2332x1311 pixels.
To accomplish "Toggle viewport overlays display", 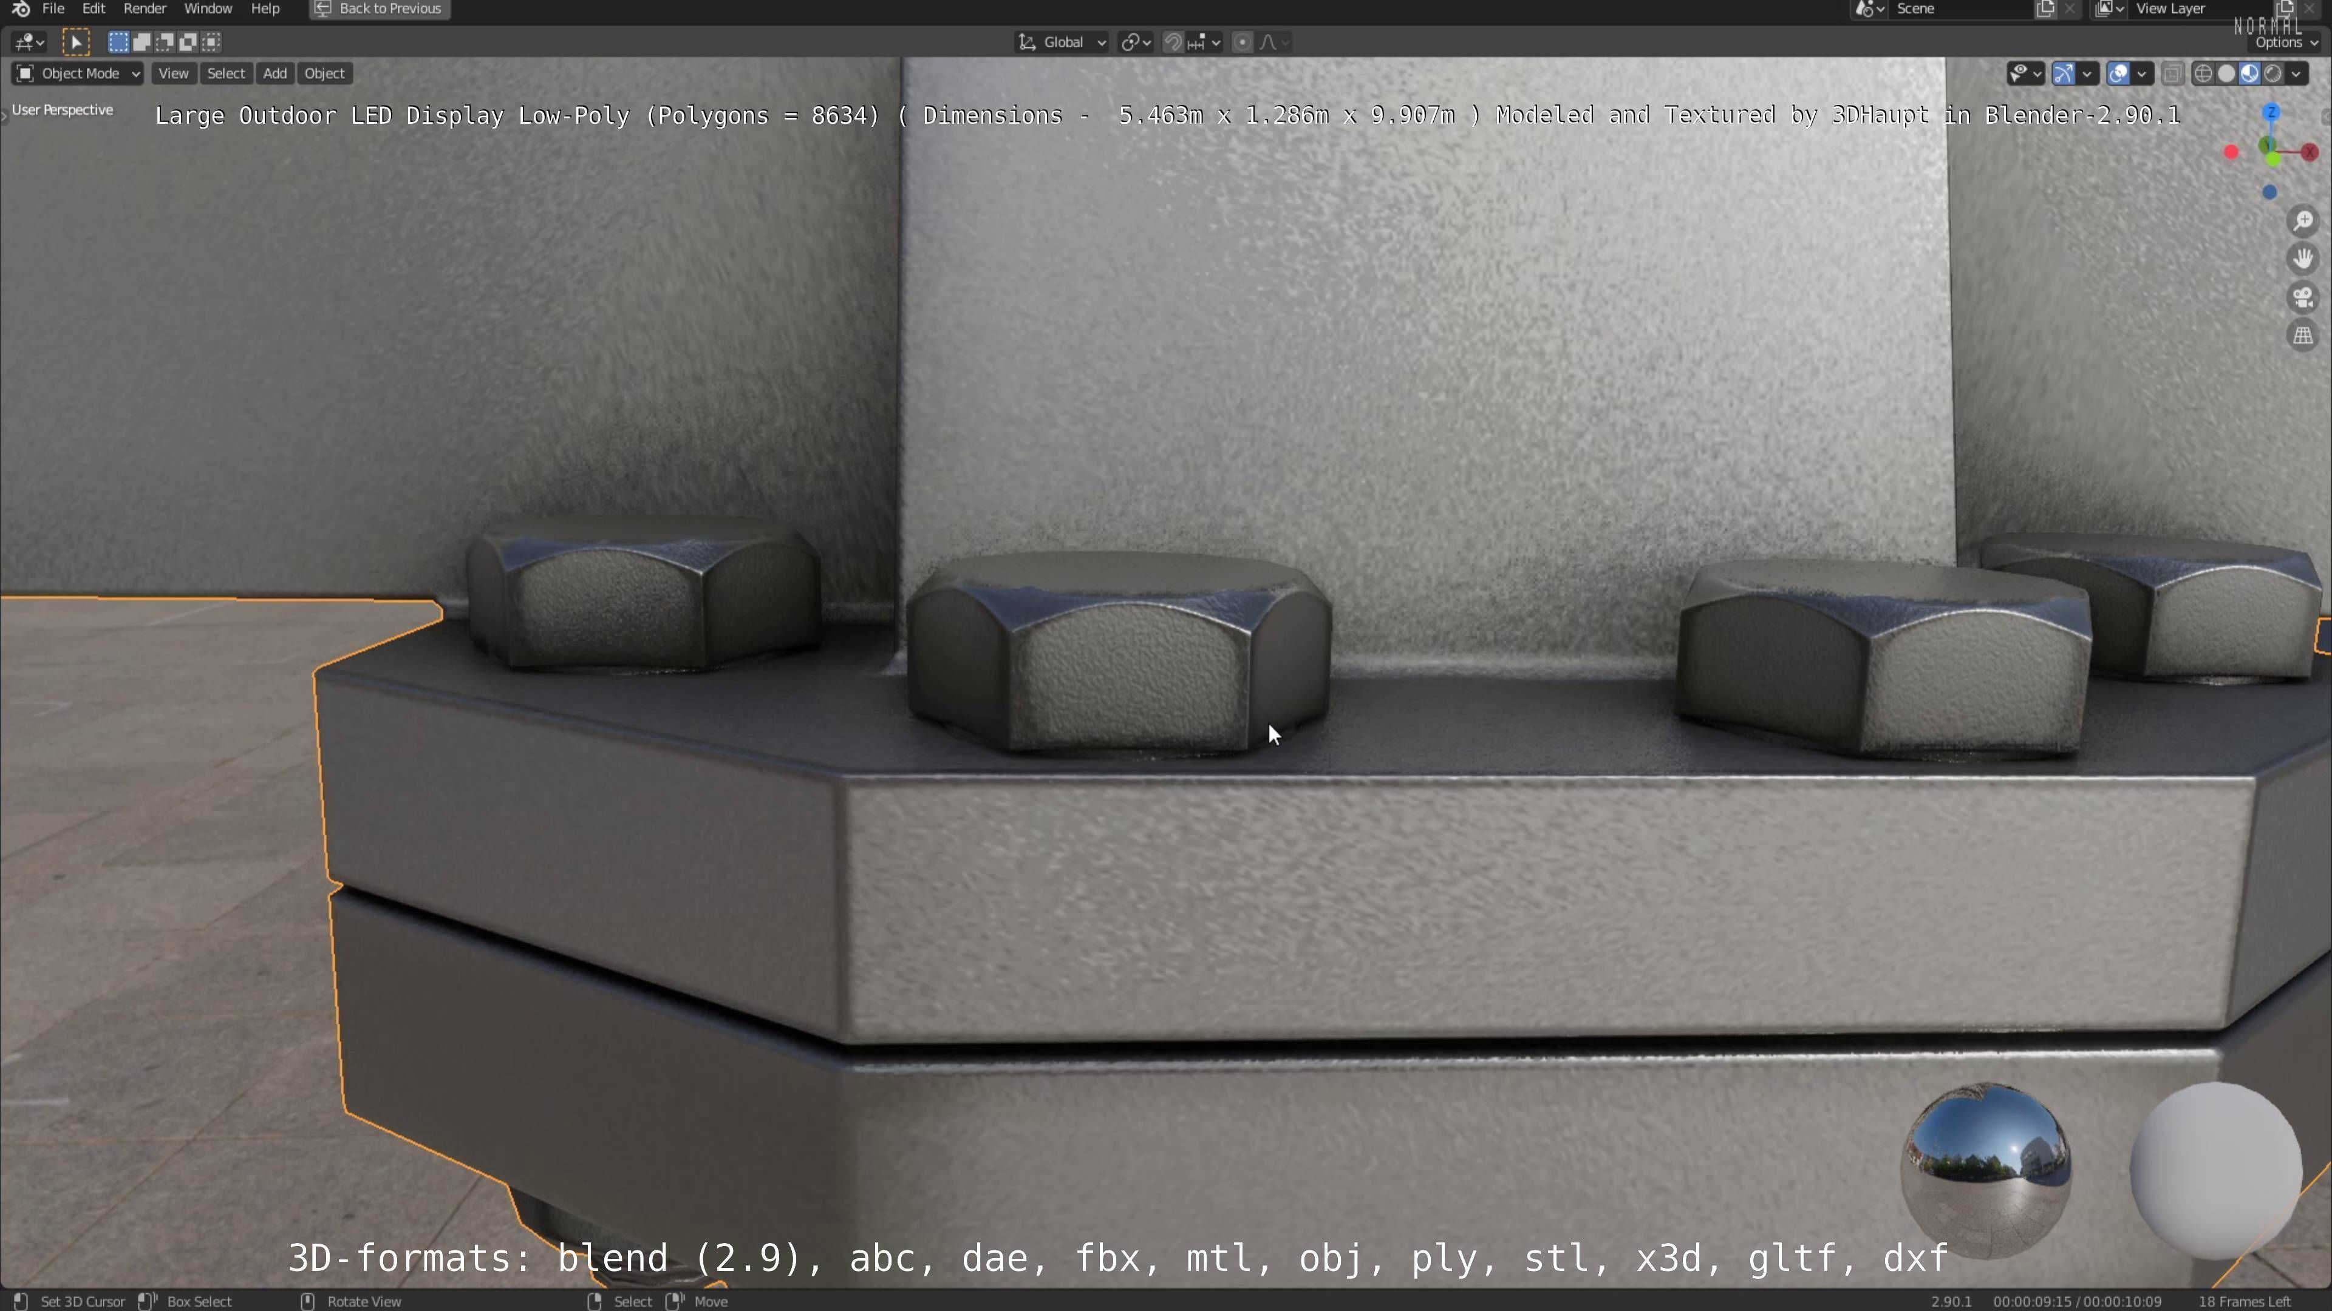I will (x=2118, y=73).
